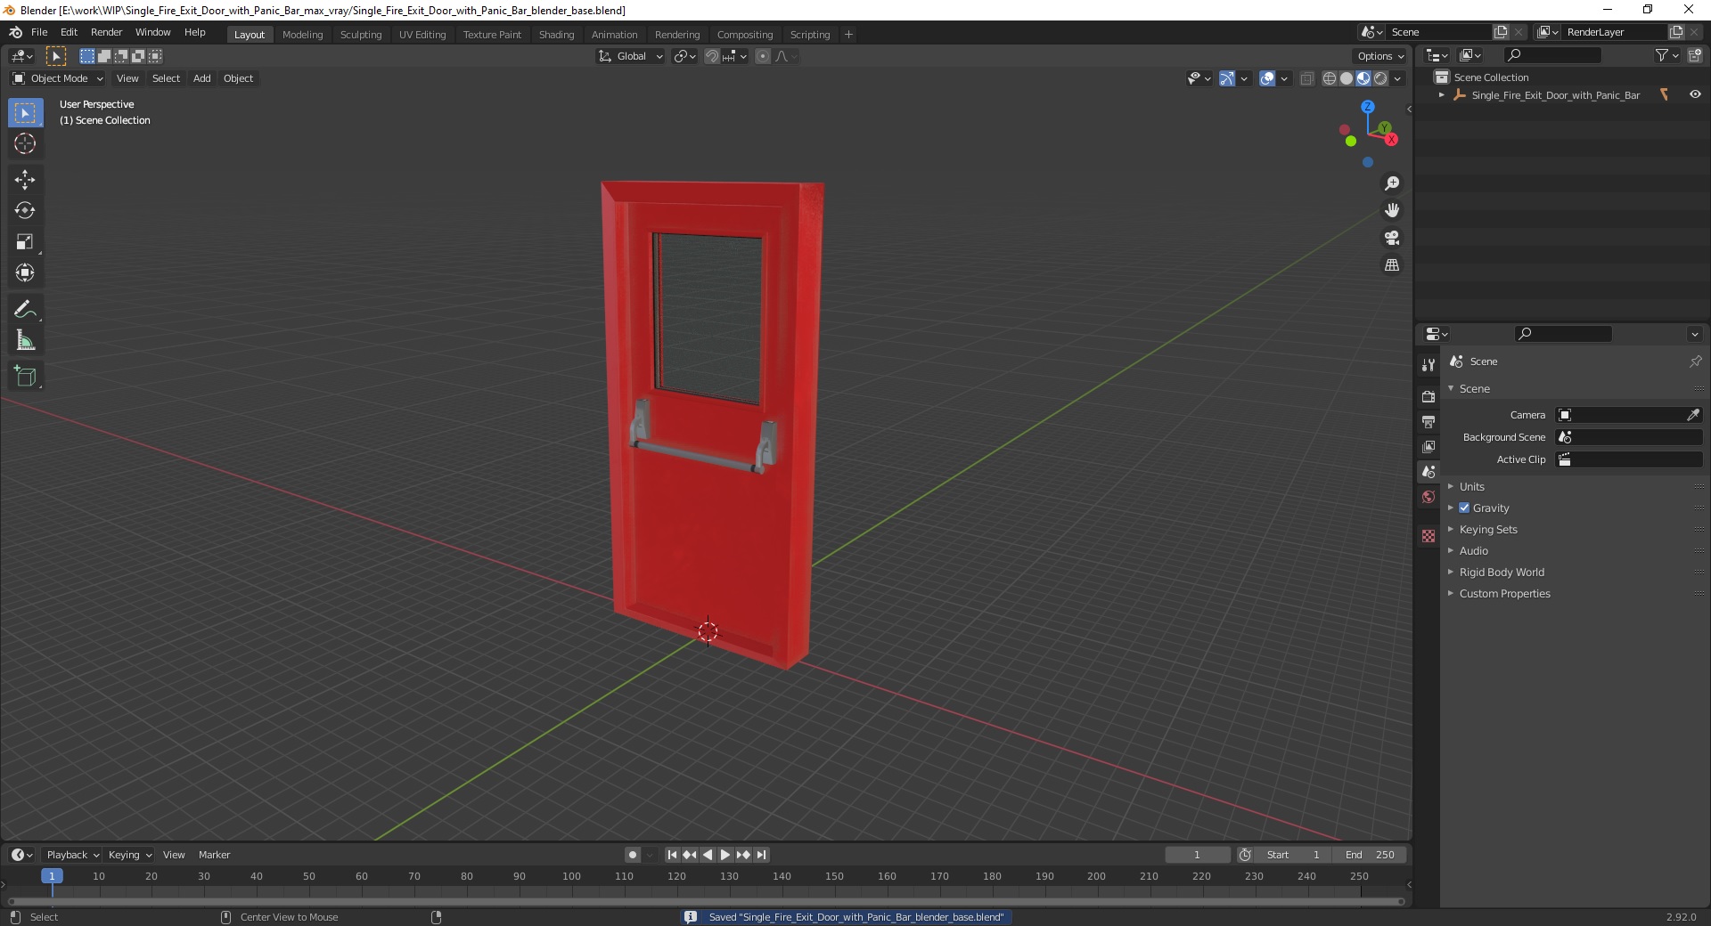
Task: Open the View Layer properties tab
Action: pos(1429,446)
